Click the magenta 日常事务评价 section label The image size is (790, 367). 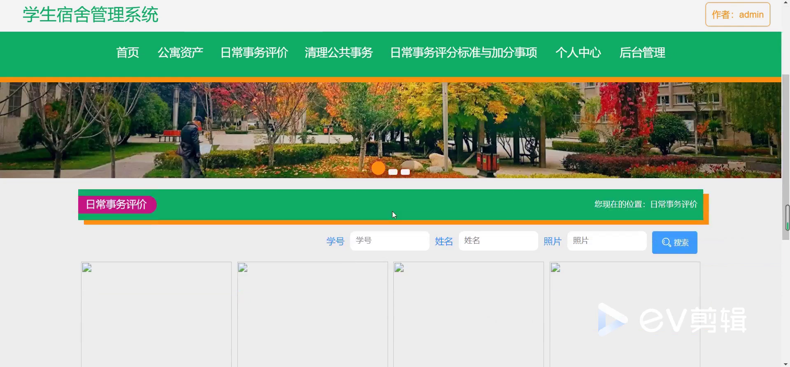pyautogui.click(x=117, y=204)
